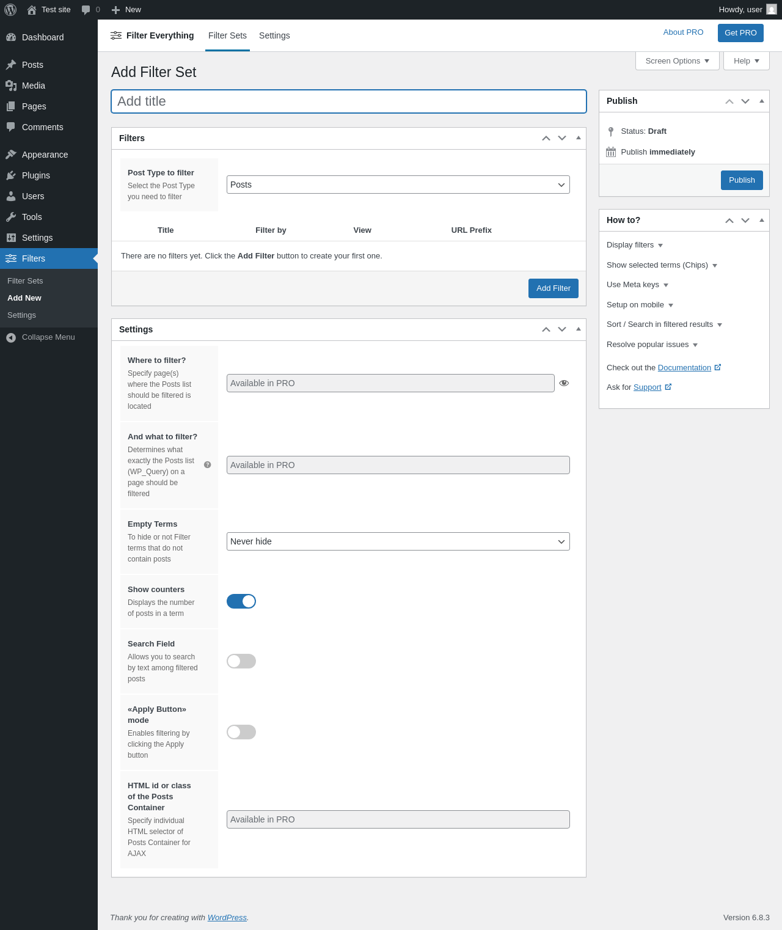This screenshot has width=782, height=930.
Task: Click the Plugins plug icon in sidebar
Action: coord(11,175)
